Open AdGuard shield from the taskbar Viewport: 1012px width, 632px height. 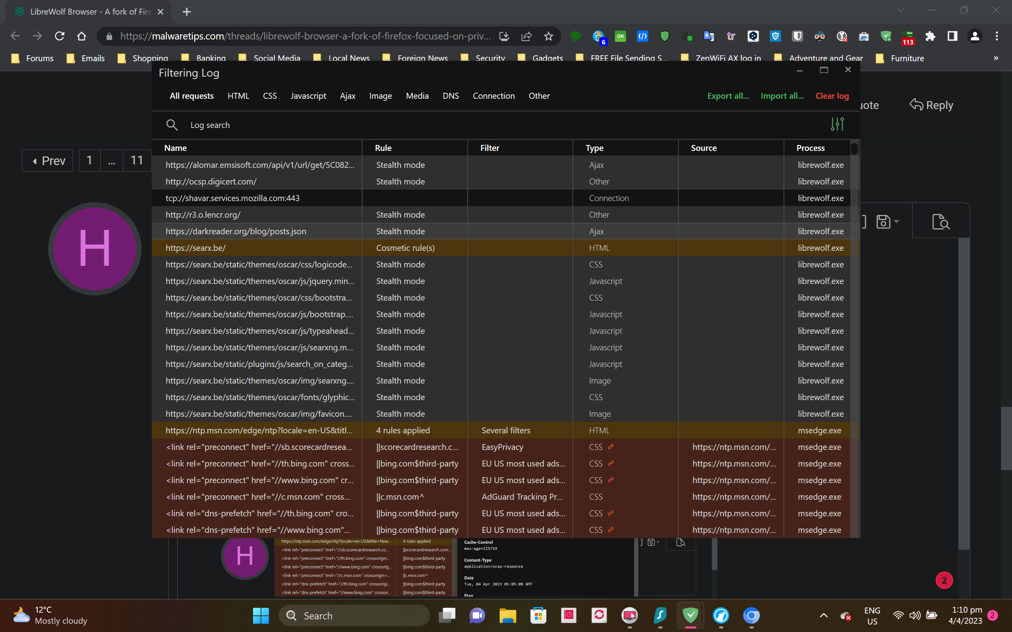pyautogui.click(x=691, y=615)
